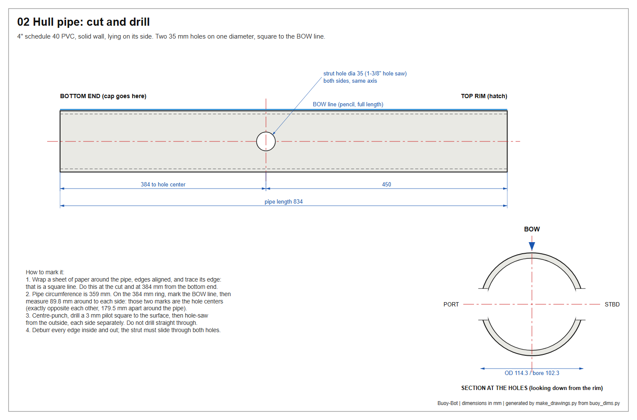Select the 'STBD' label

[x=612, y=304]
